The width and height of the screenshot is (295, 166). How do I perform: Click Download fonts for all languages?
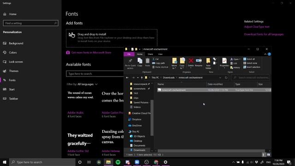264,34
